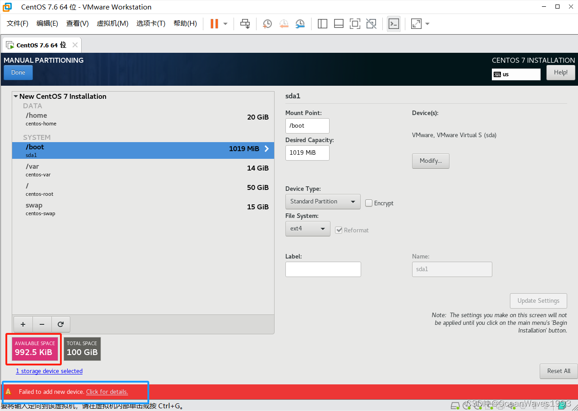Screen dimensions: 578x411
Task: Enter full screen mode
Action: [x=355, y=24]
